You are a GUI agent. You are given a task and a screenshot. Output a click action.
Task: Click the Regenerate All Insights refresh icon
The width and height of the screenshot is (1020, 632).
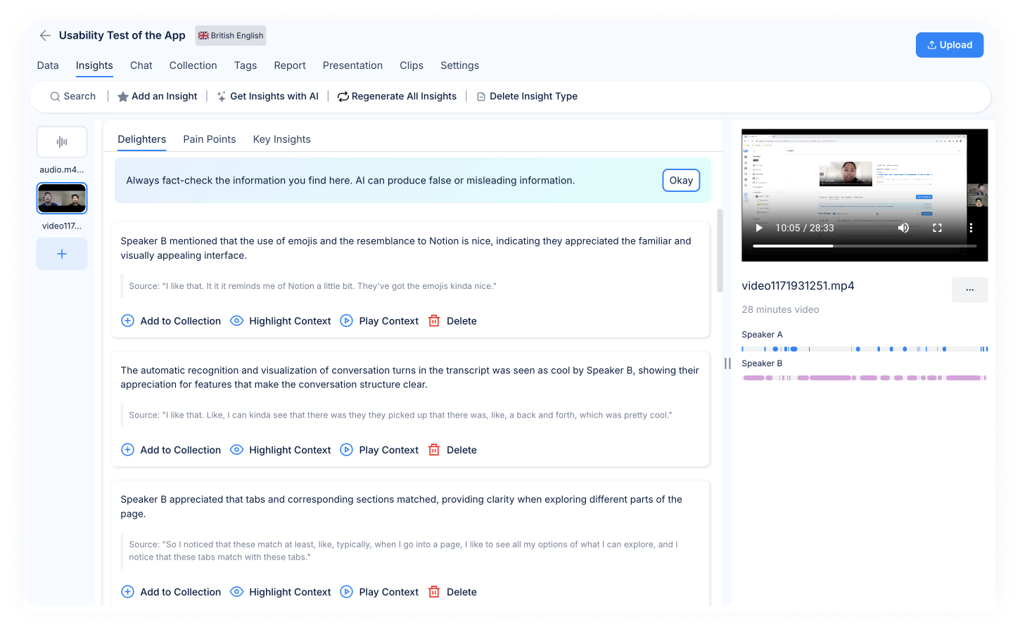pos(343,96)
